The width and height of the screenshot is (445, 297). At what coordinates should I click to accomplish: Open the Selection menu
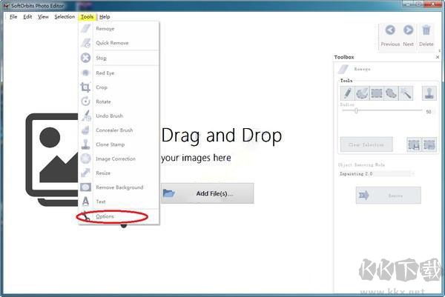[x=65, y=16]
